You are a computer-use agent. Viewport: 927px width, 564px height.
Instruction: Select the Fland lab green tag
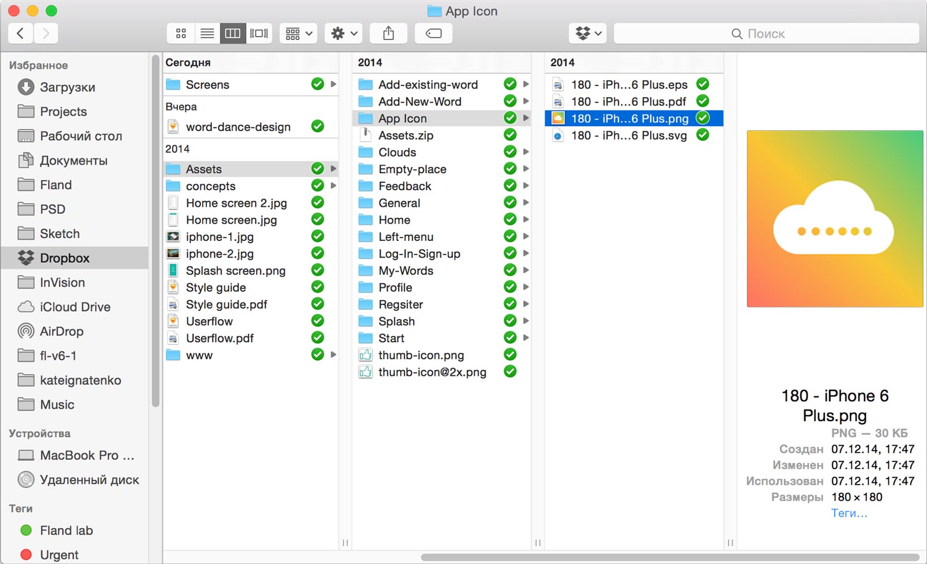point(65,530)
